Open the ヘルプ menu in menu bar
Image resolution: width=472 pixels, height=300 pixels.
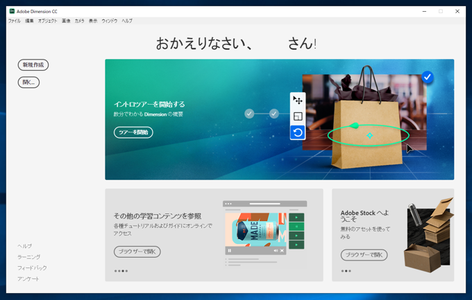(x=127, y=21)
